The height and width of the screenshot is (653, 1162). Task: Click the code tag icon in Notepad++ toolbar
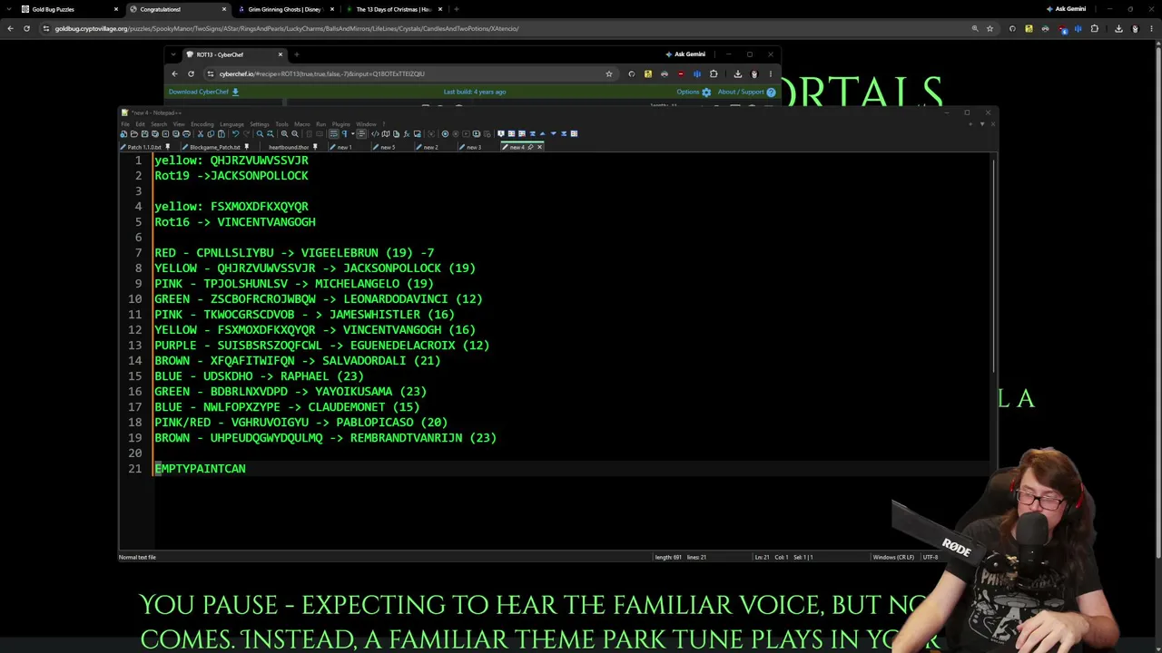375,133
